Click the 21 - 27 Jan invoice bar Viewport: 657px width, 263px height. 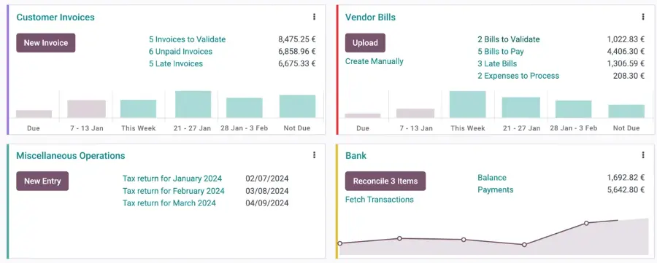(193, 104)
